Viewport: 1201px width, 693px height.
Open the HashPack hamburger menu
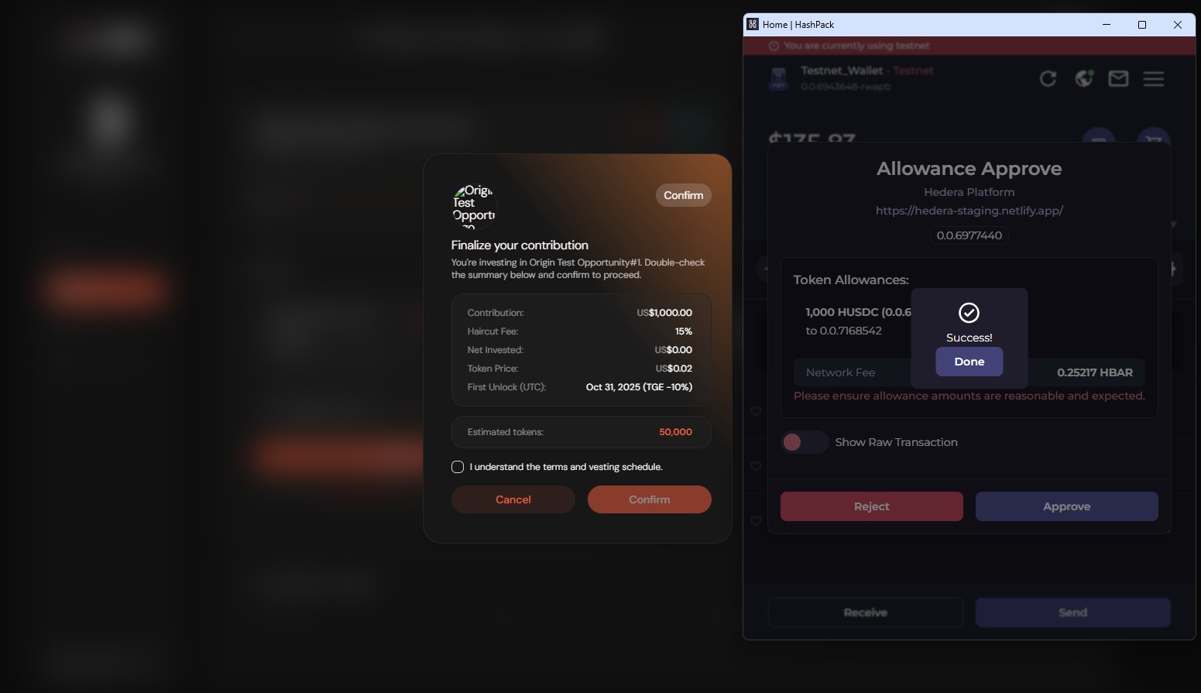(x=1154, y=78)
